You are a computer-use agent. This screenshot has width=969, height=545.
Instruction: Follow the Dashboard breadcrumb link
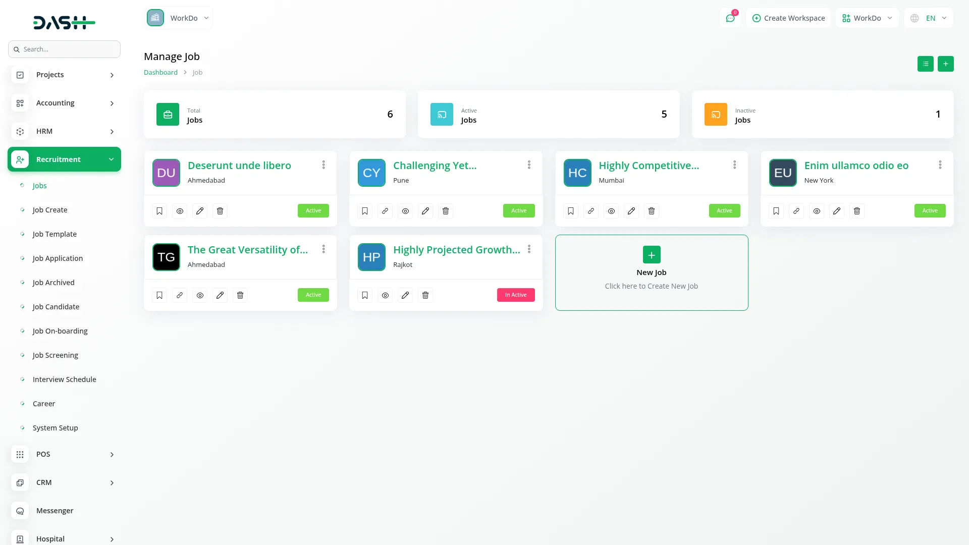[x=160, y=72]
